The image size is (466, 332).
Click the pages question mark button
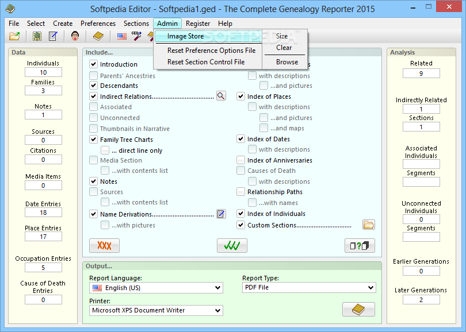coord(360,246)
